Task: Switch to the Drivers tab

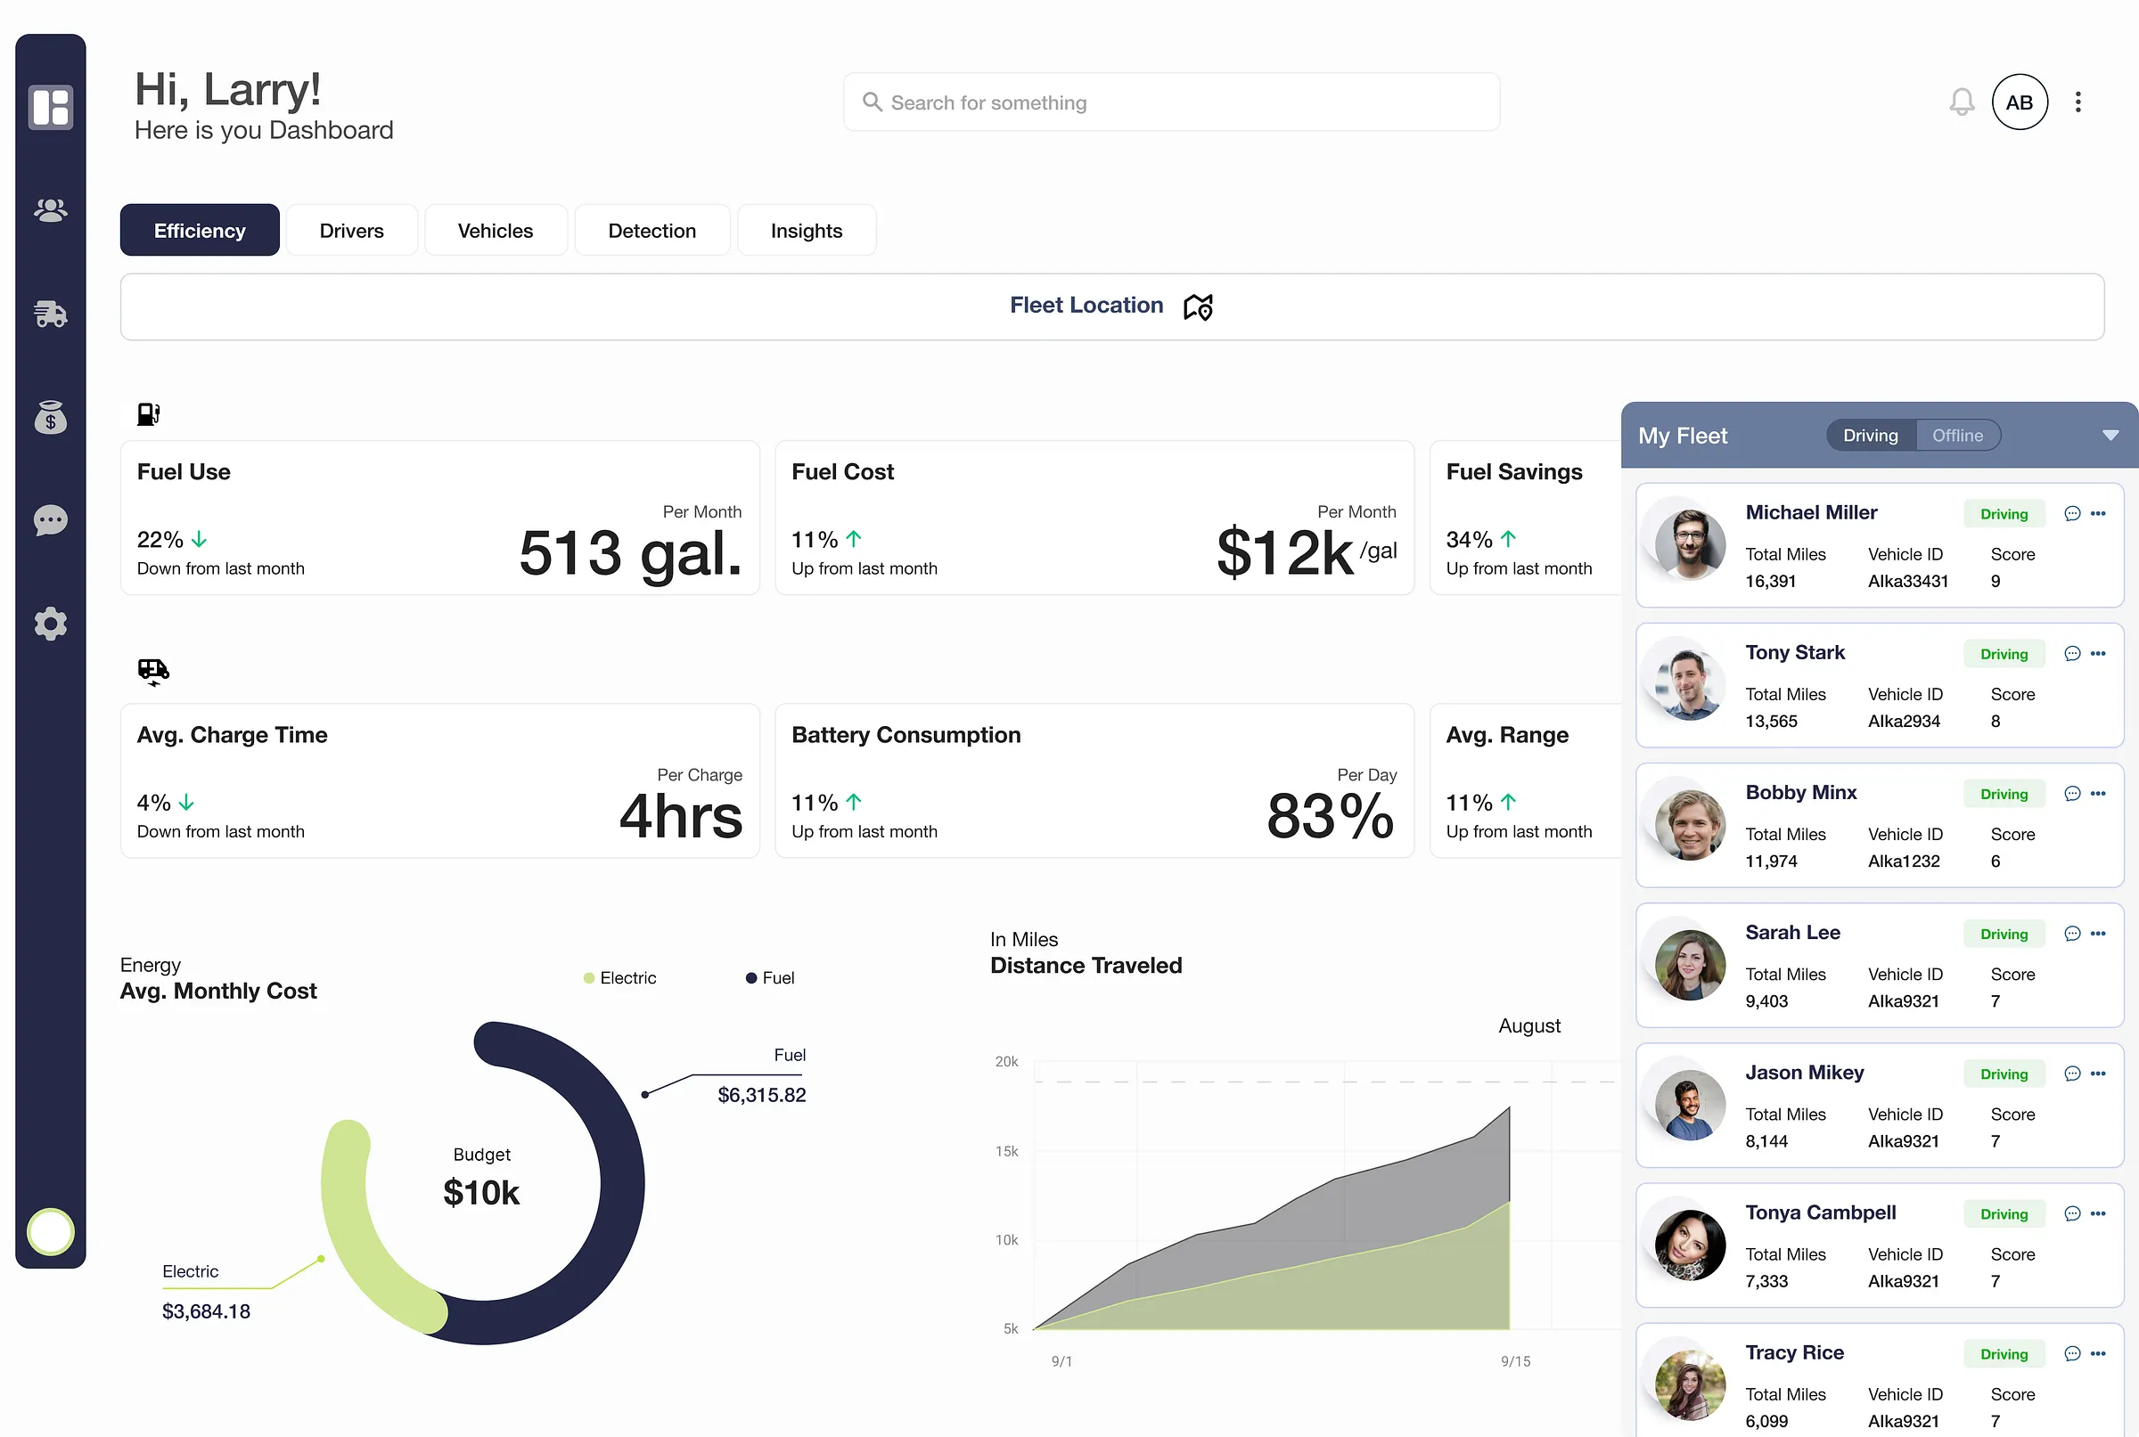Action: coord(351,231)
